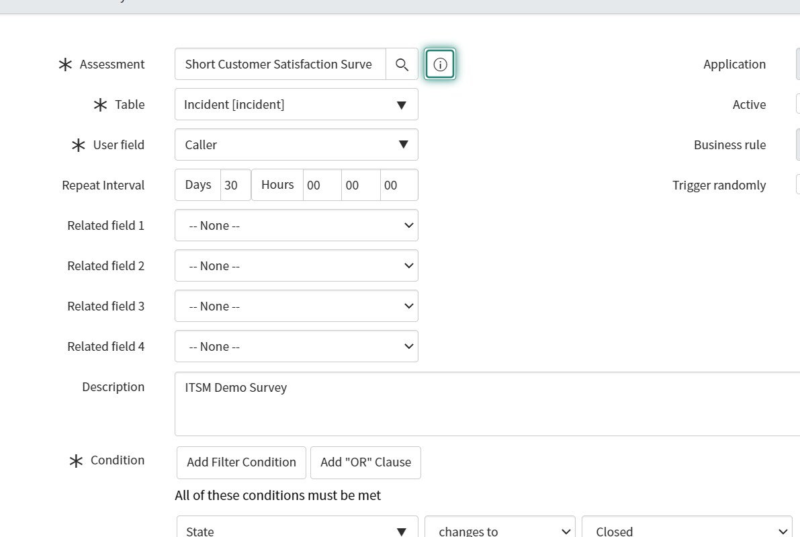Click the Repeat Interval minutes field

[361, 185]
